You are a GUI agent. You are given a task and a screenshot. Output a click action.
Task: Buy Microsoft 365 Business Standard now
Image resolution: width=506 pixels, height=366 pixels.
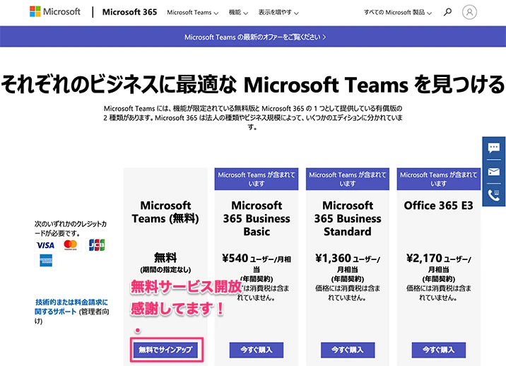coord(348,350)
